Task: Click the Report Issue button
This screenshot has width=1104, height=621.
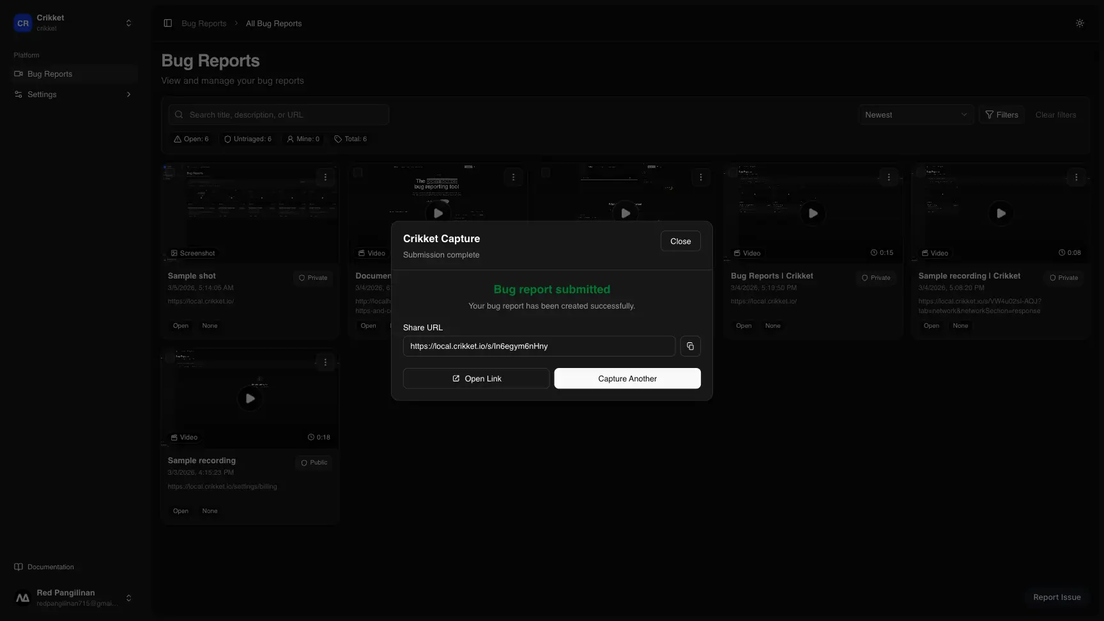Action: (1057, 597)
